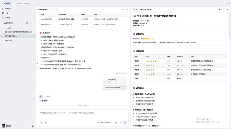The width and height of the screenshot is (231, 129).
Task: Click the user message bubble below image.png
Action: (x=115, y=87)
